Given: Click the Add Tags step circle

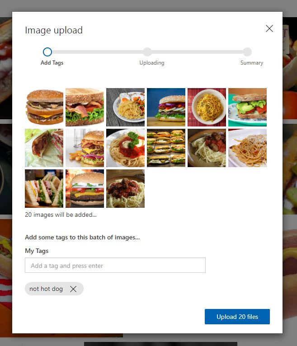Looking at the screenshot, I should 47,52.
